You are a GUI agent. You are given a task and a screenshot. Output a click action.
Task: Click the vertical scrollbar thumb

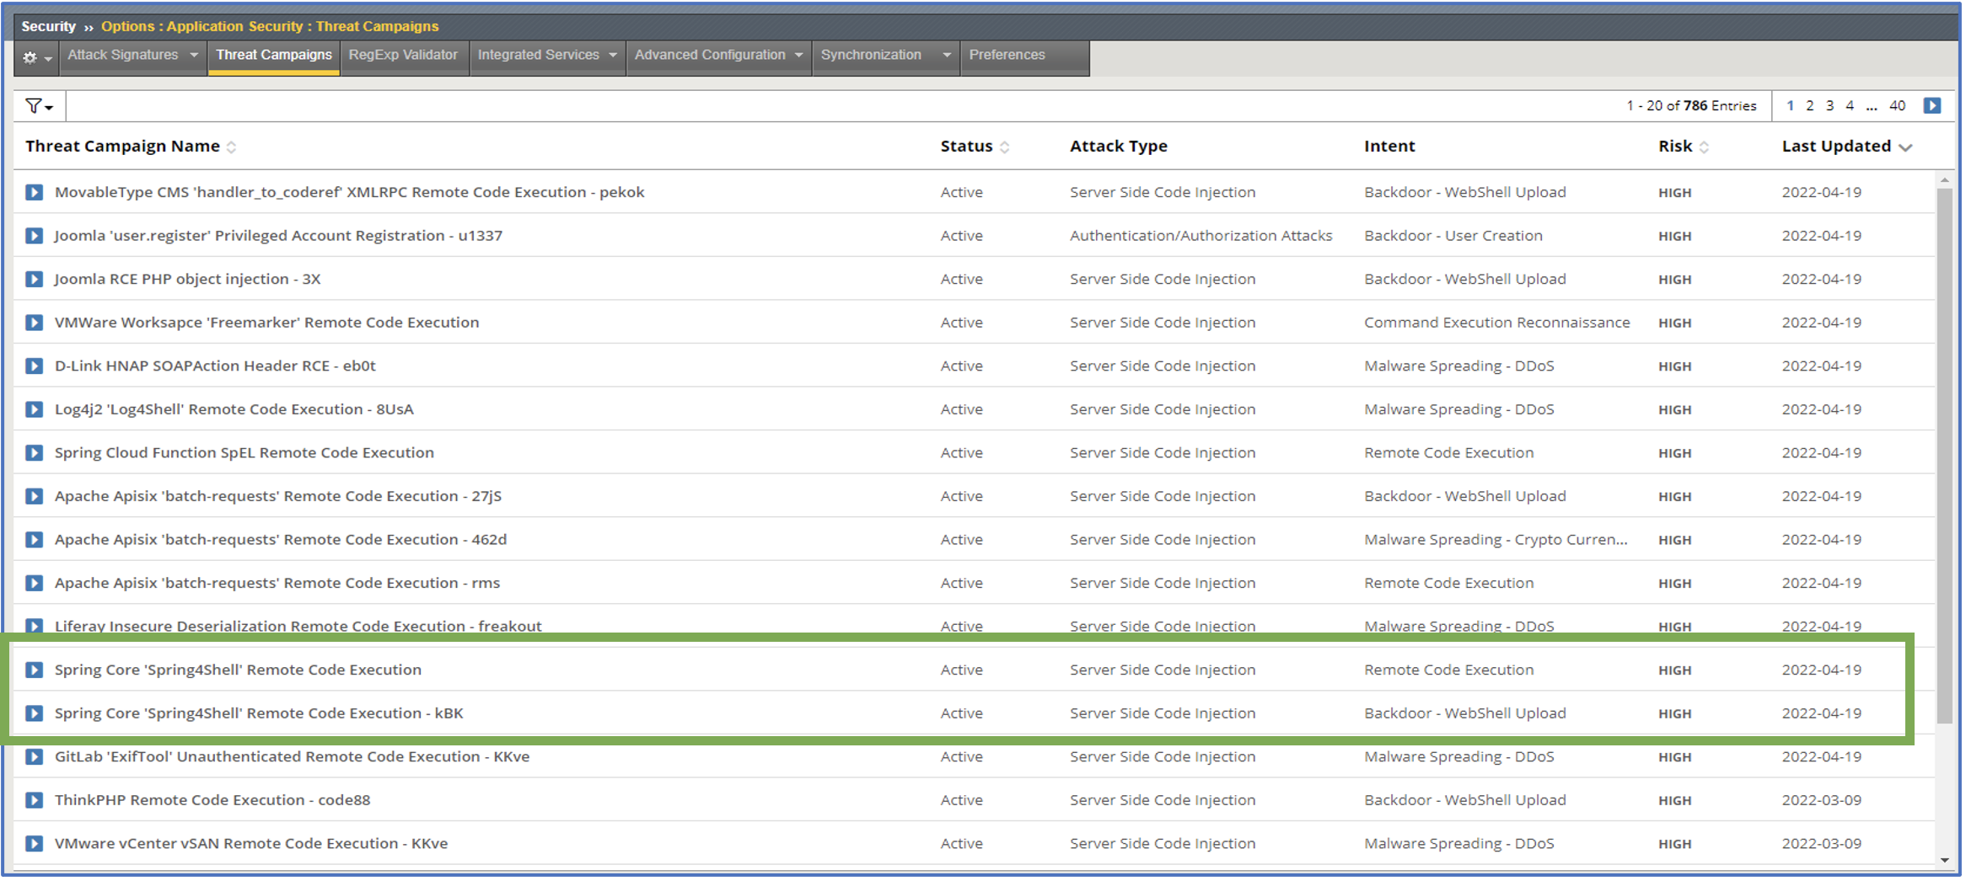pos(1944,455)
